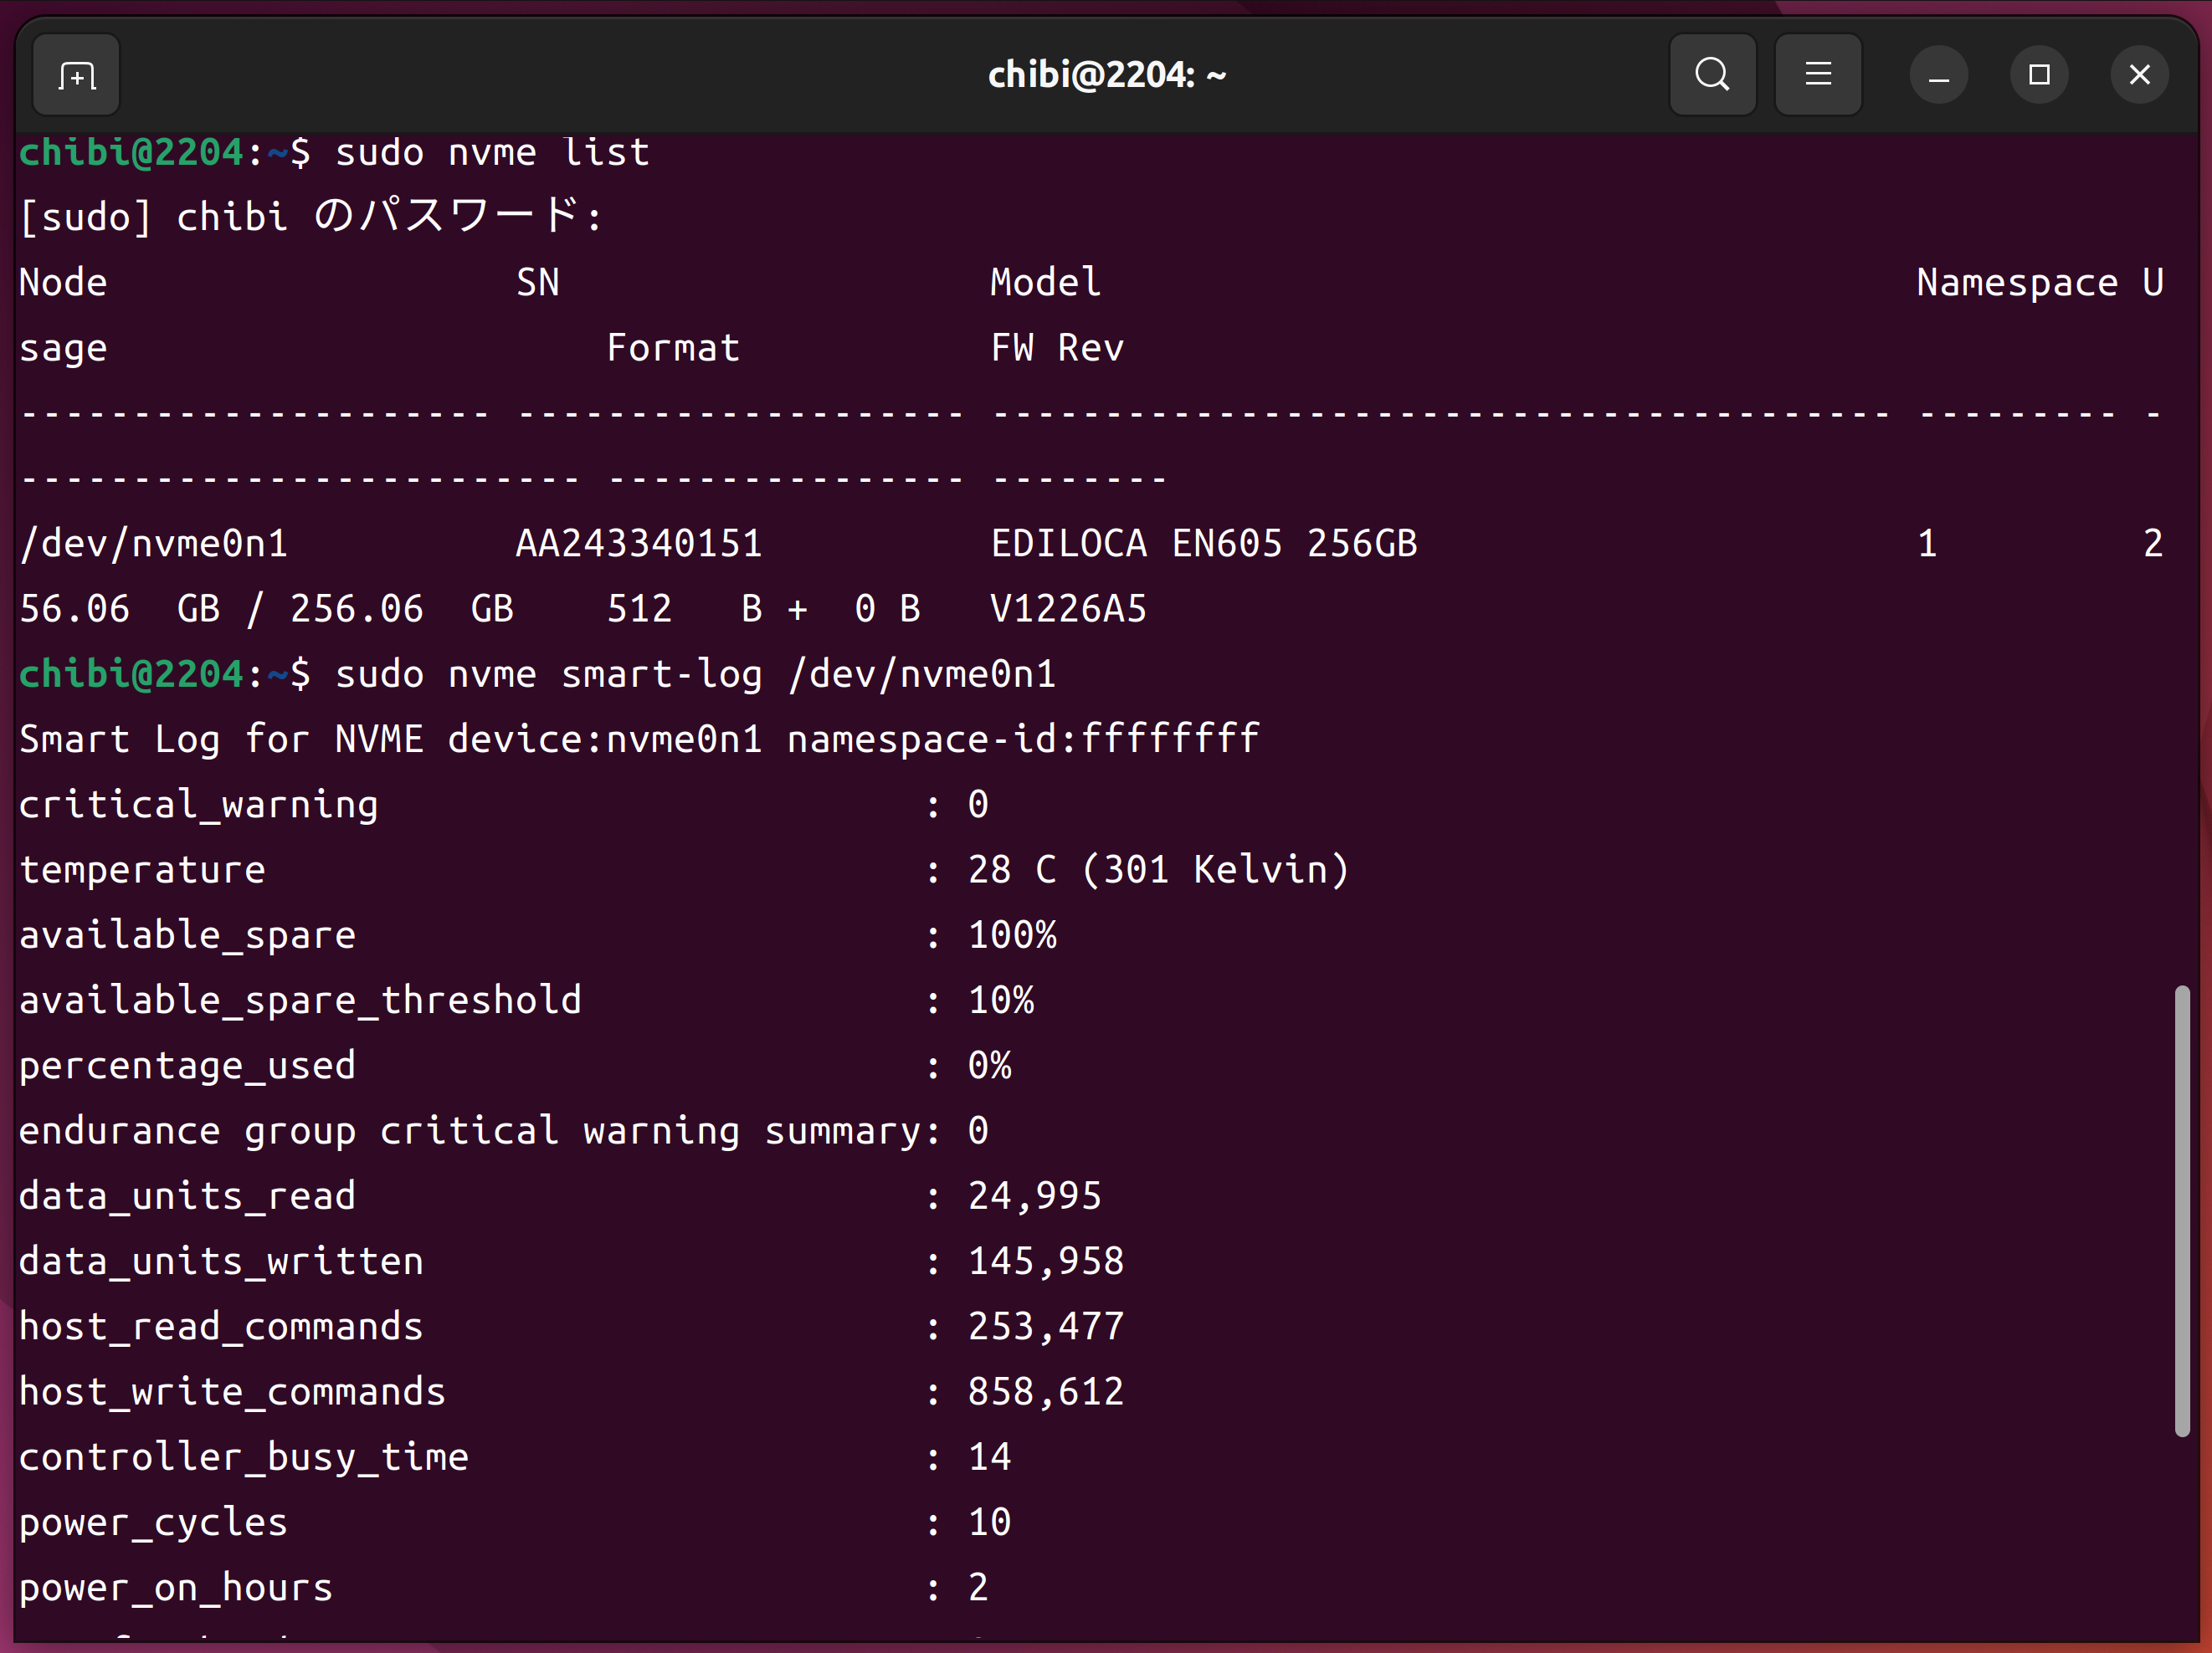Click the /dev/nvme0n1 node entry
Image resolution: width=2212 pixels, height=1653 pixels.
[x=154, y=544]
